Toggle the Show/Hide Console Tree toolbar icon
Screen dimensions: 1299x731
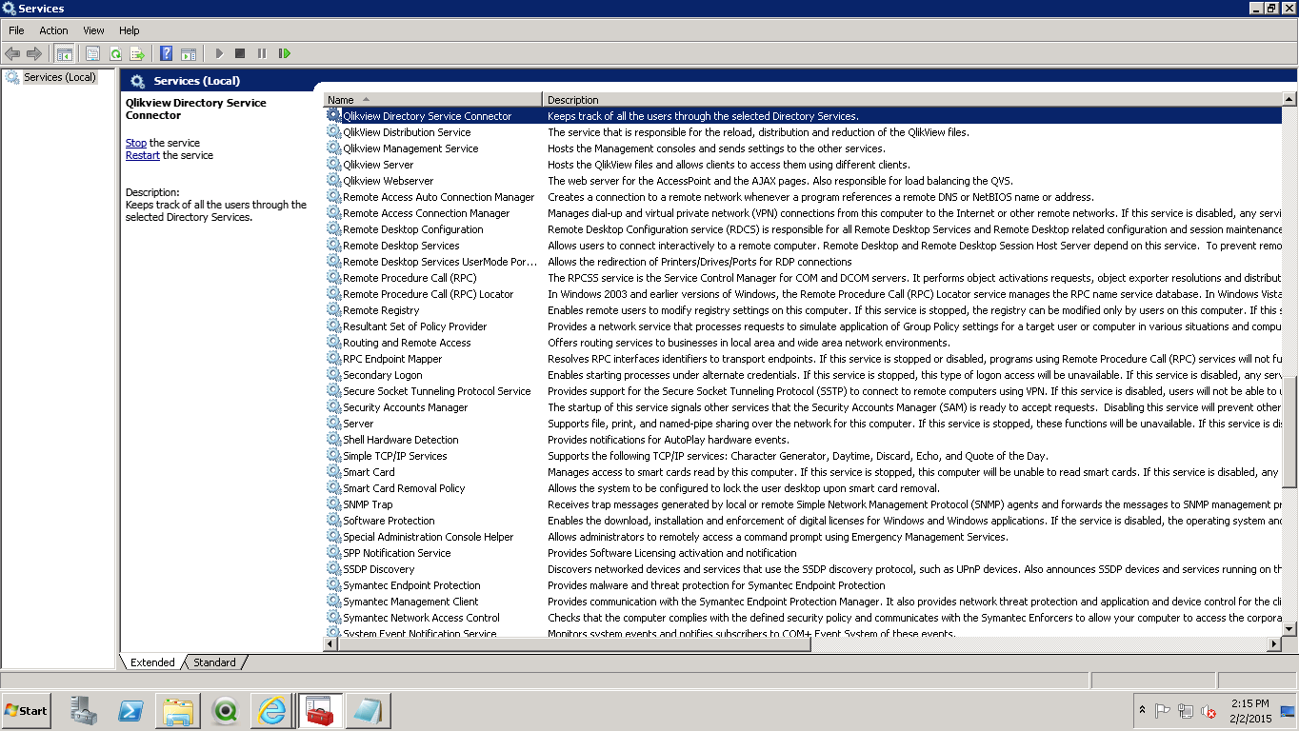[x=65, y=54]
